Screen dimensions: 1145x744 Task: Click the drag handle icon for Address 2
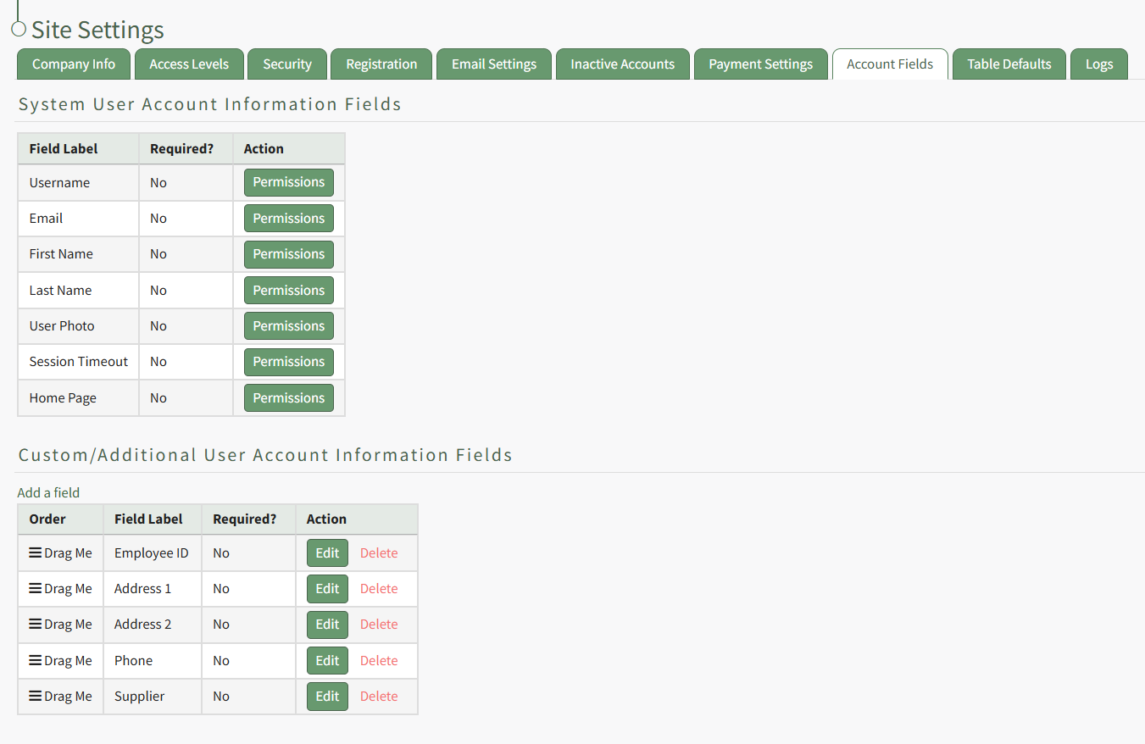(x=36, y=624)
